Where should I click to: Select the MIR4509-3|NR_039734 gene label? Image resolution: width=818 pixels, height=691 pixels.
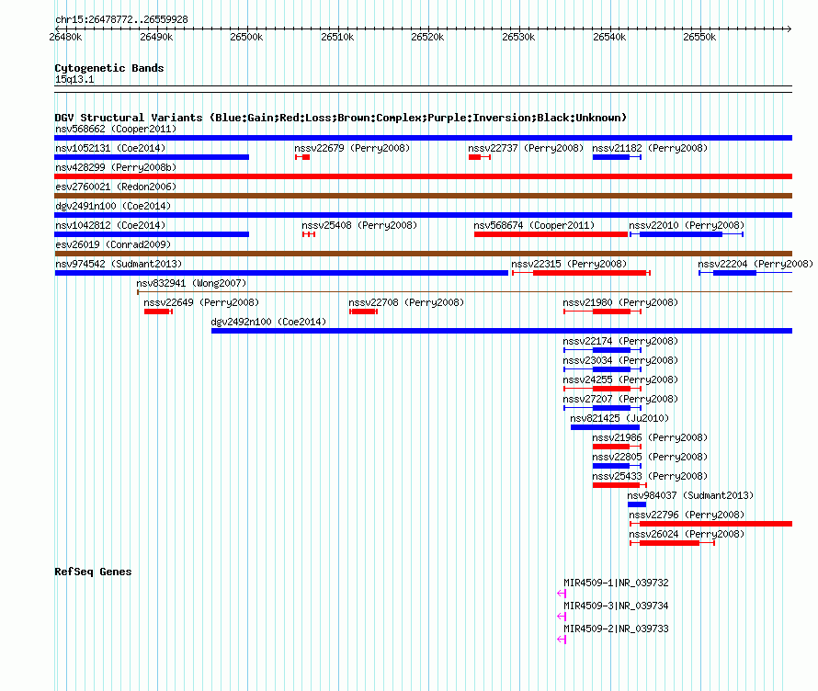[x=616, y=606]
